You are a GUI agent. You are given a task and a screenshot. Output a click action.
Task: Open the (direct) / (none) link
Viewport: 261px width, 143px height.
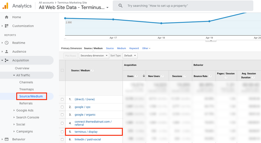tap(85, 99)
